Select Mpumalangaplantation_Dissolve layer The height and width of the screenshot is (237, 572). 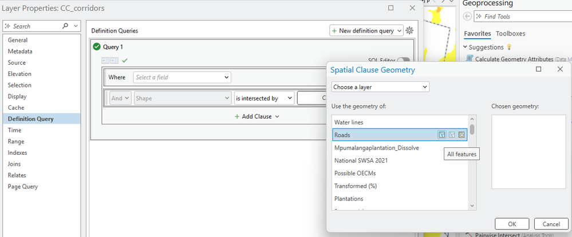tap(400, 147)
